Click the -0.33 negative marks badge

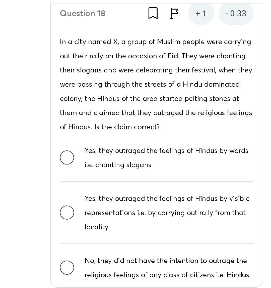(x=236, y=14)
